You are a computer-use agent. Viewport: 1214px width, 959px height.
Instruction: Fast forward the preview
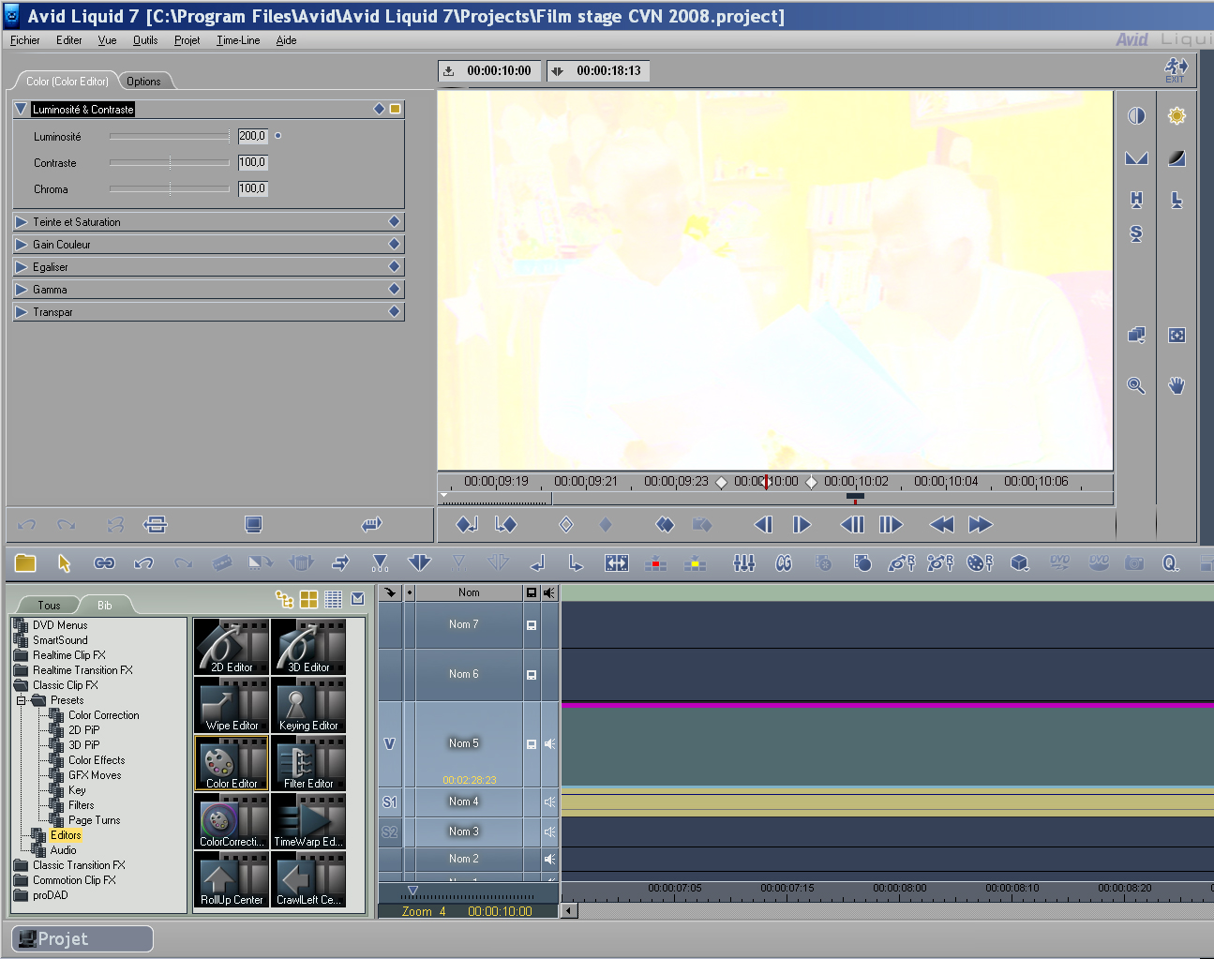(x=981, y=525)
